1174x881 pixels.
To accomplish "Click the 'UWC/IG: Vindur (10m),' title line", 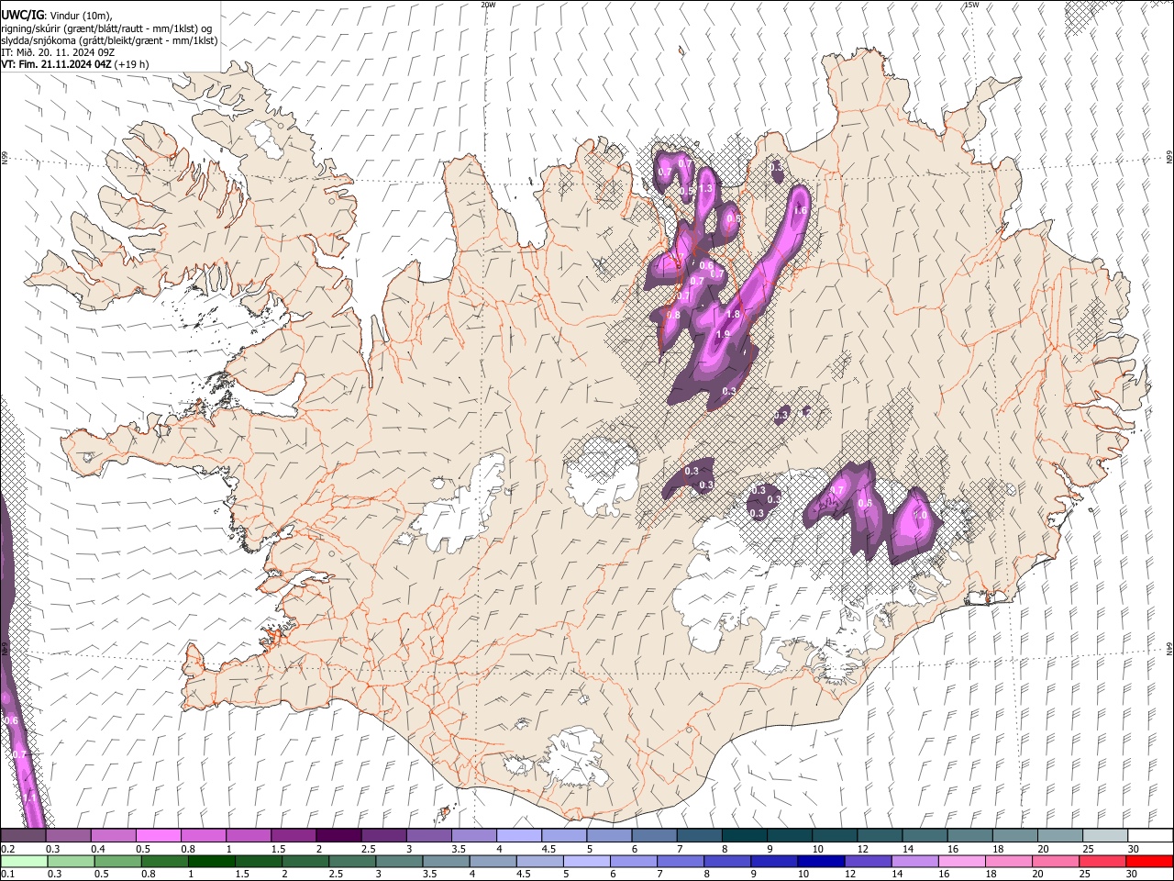I will pos(57,16).
